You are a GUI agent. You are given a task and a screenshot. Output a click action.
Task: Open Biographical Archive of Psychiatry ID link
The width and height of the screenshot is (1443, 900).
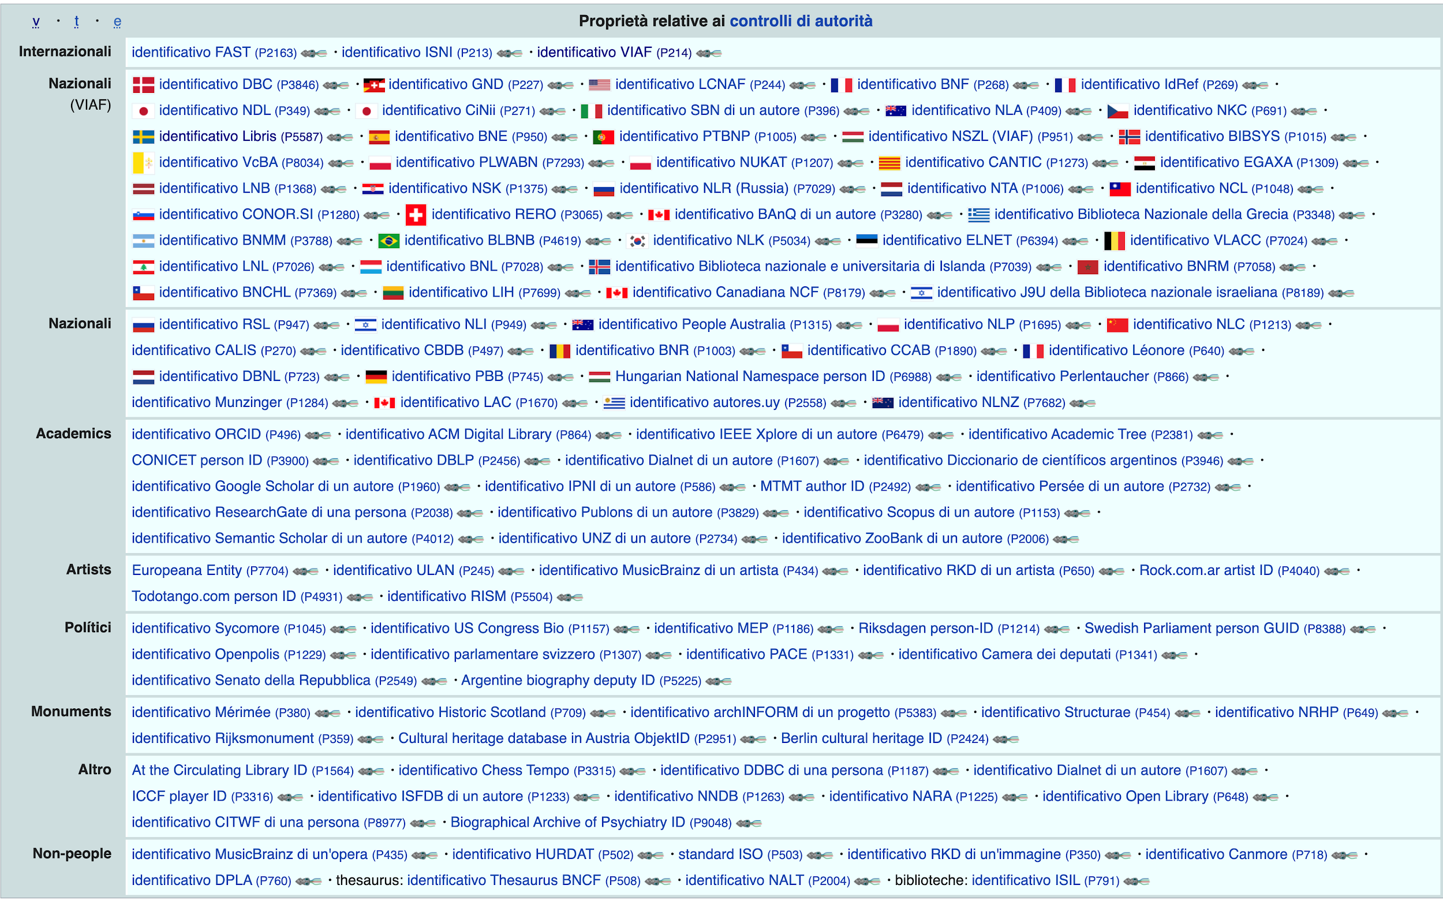click(590, 823)
